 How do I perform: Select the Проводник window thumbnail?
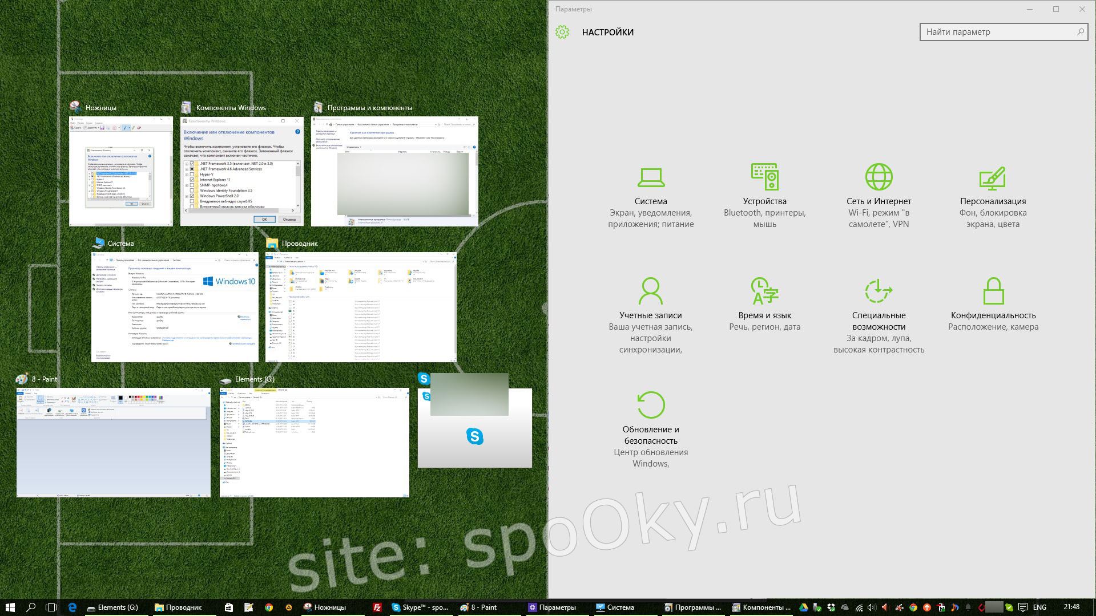click(361, 307)
